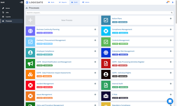Screen dimensions: 177x106
Task: Open the notifications bell
Action: [167, 2]
